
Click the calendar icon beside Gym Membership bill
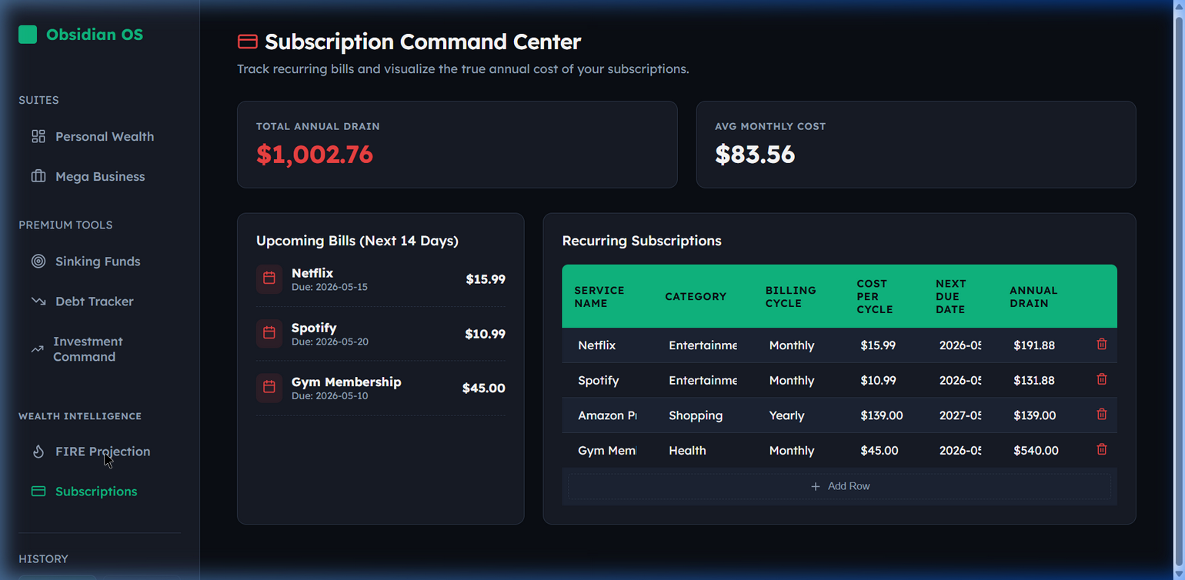pyautogui.click(x=269, y=388)
